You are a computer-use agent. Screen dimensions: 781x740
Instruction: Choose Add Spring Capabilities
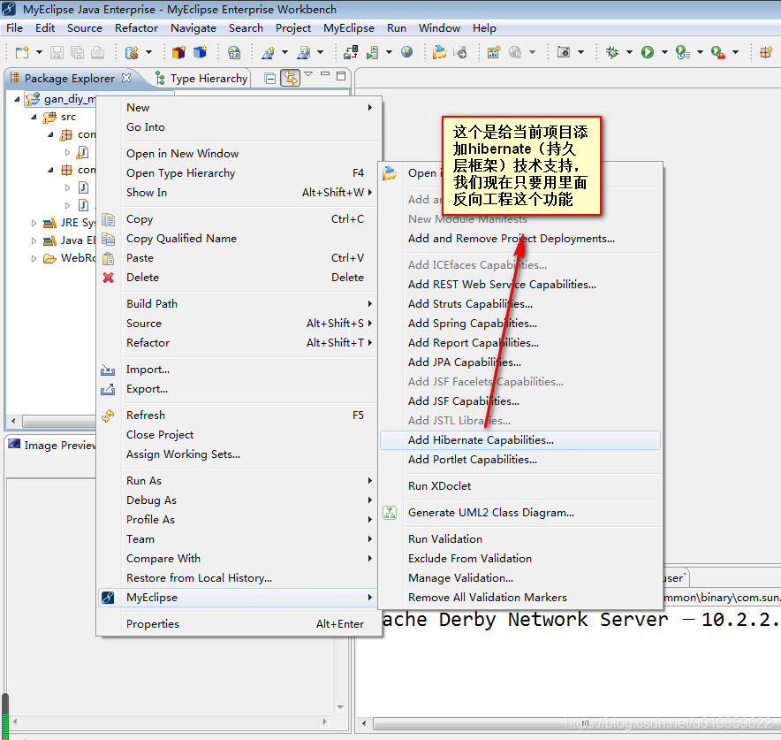click(x=520, y=324)
